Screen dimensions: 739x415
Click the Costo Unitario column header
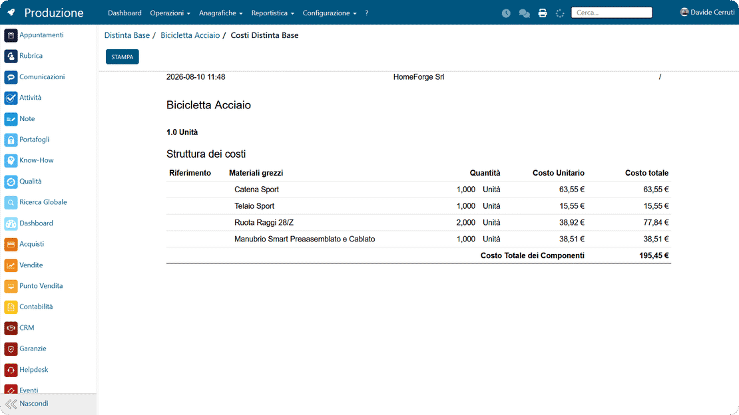(x=559, y=173)
